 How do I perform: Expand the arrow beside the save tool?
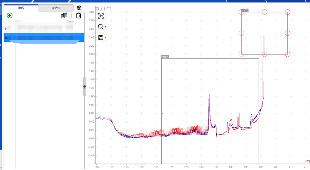click(x=105, y=38)
